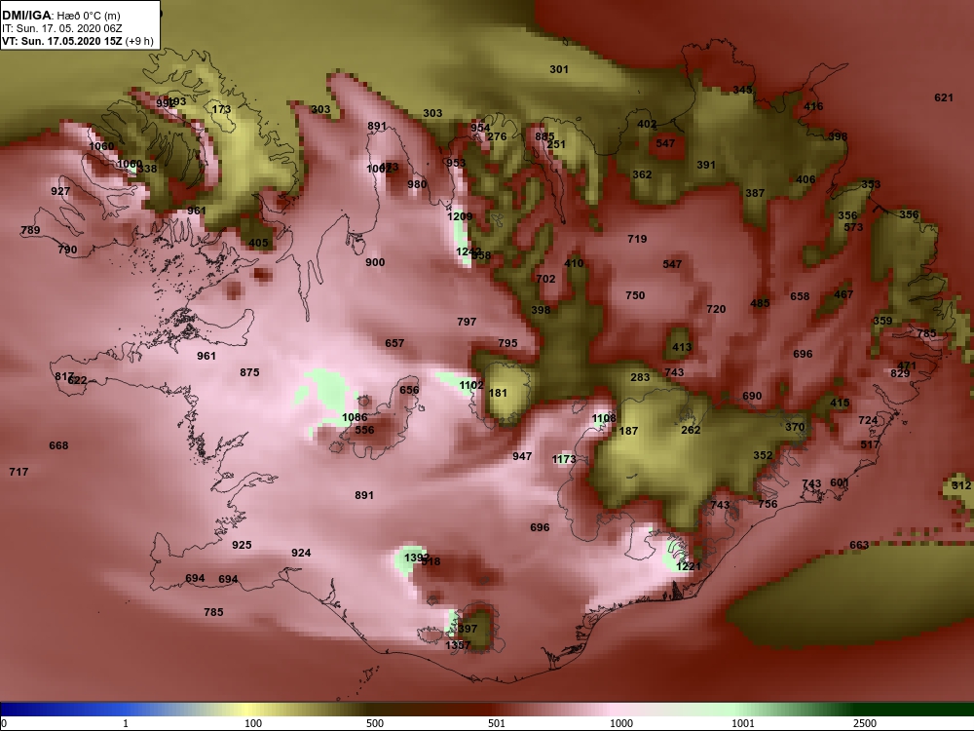Screen dimensions: 974x731
Task: Click the map value 416
Action: pyautogui.click(x=813, y=105)
